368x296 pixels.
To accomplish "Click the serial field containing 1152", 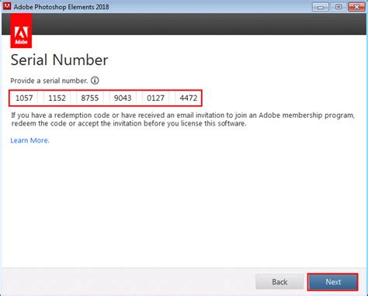I will 57,98.
